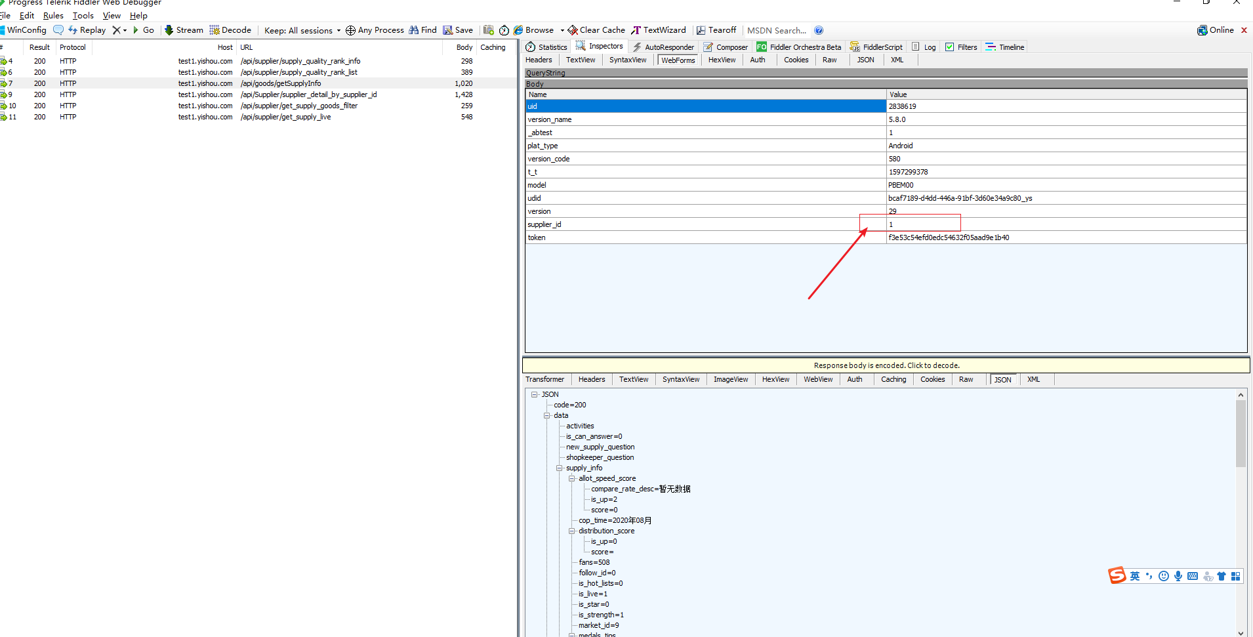The height and width of the screenshot is (637, 1253).
Task: Select session 7 getSupplyInfo row
Action: coord(258,83)
